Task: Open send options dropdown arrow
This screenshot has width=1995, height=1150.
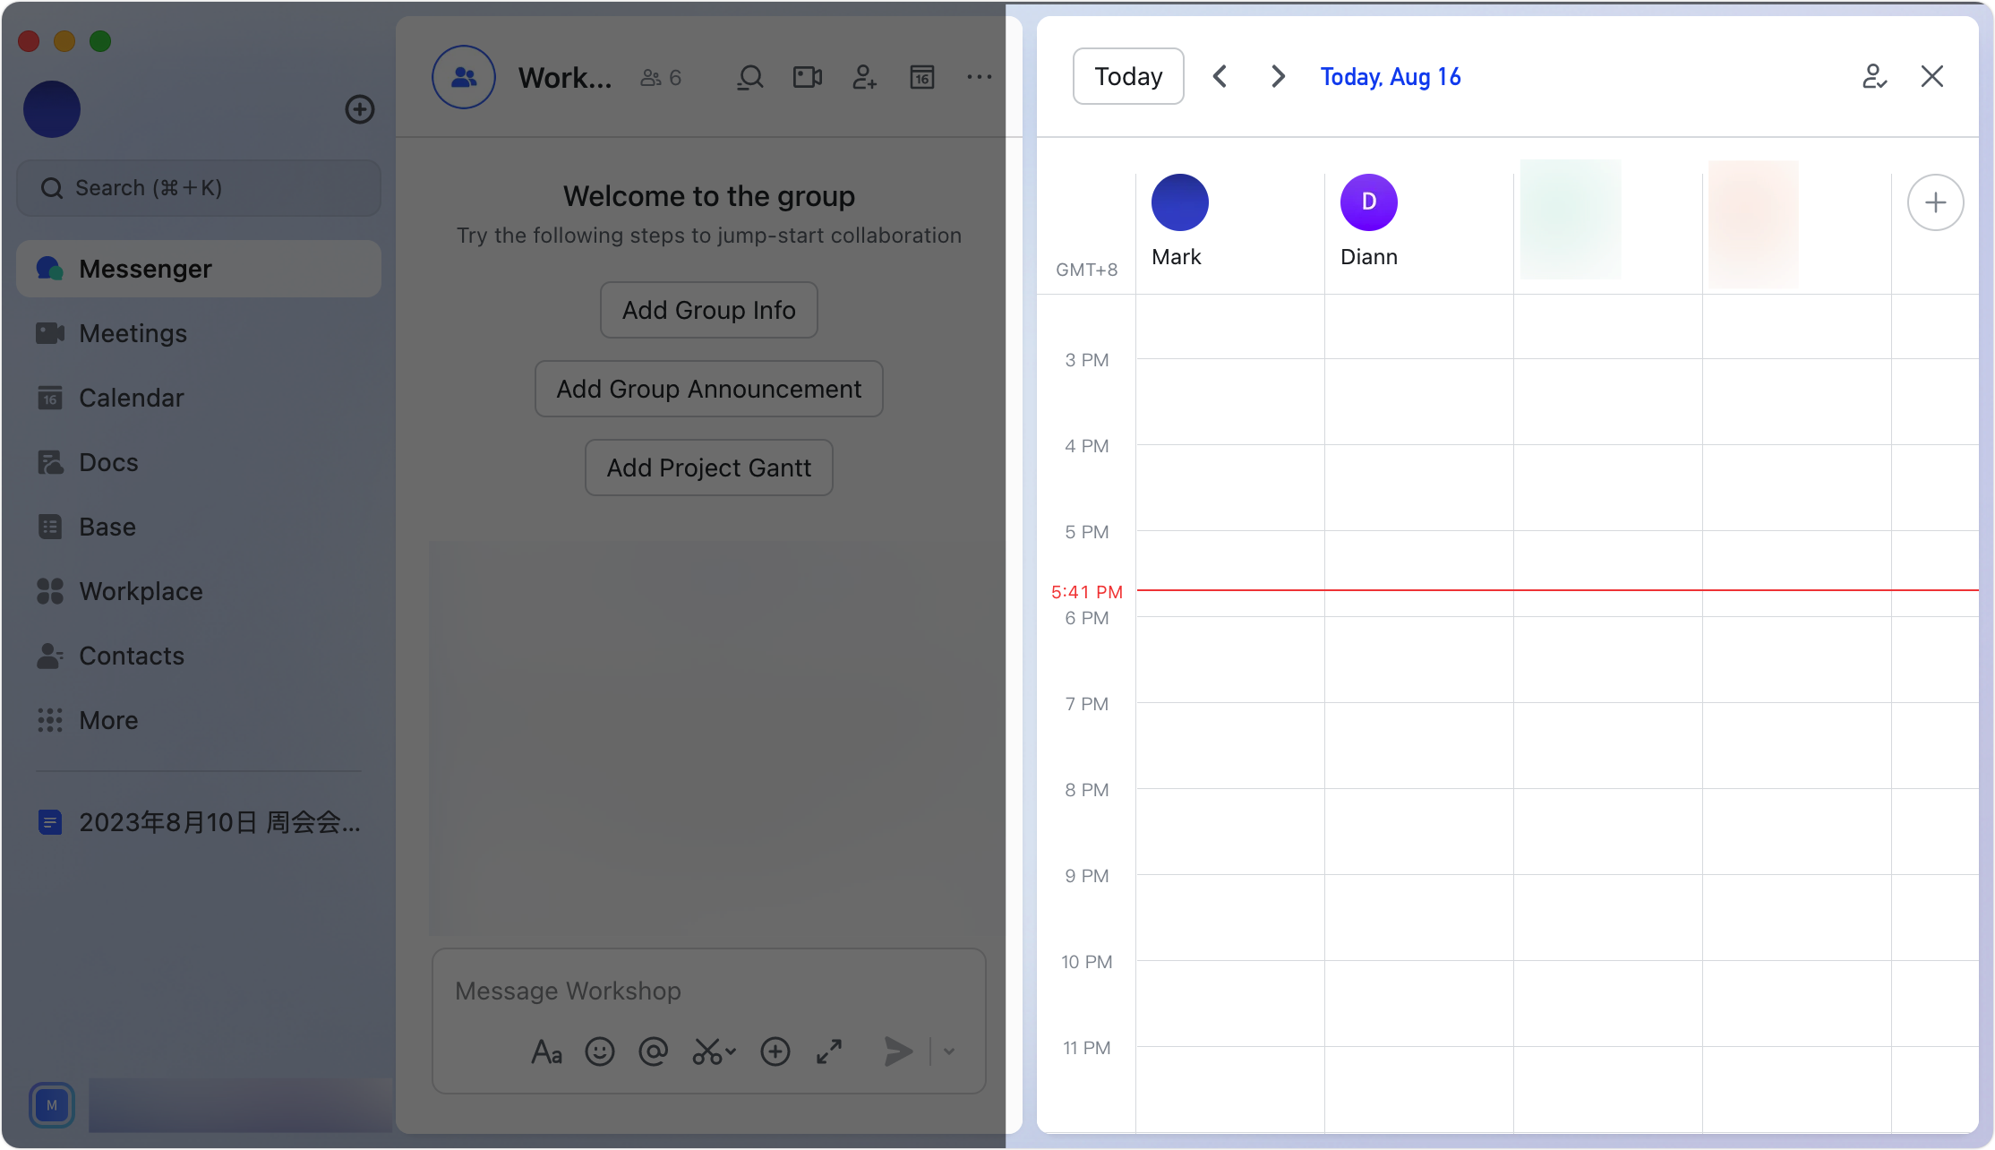Action: tap(949, 1051)
